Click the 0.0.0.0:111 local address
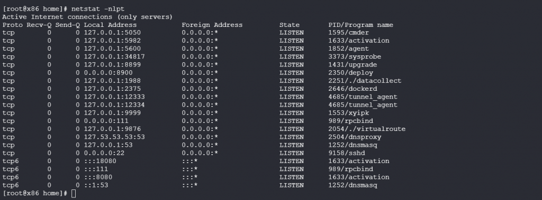This screenshot has height=200, width=542. pos(106,121)
